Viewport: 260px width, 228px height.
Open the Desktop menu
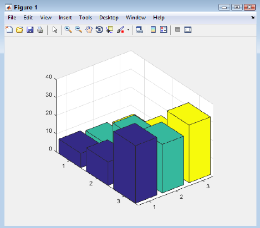point(109,18)
